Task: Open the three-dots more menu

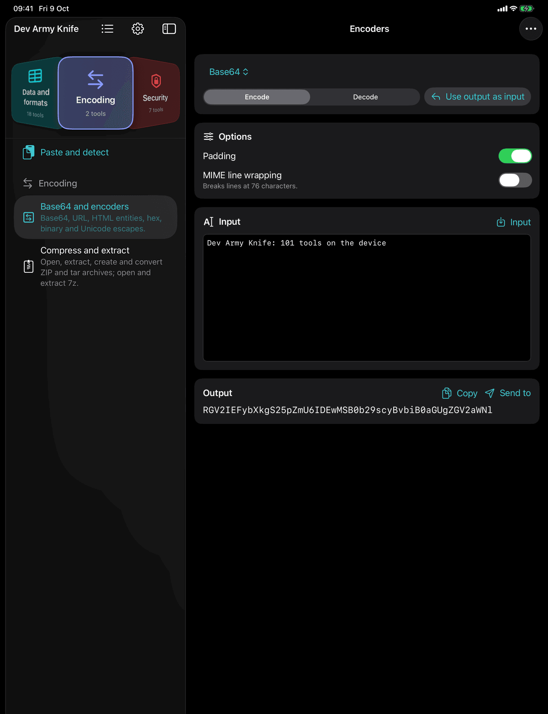Action: pos(531,29)
